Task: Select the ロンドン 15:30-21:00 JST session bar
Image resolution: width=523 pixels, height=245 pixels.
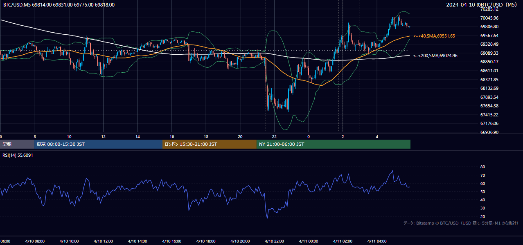Action: pos(210,144)
